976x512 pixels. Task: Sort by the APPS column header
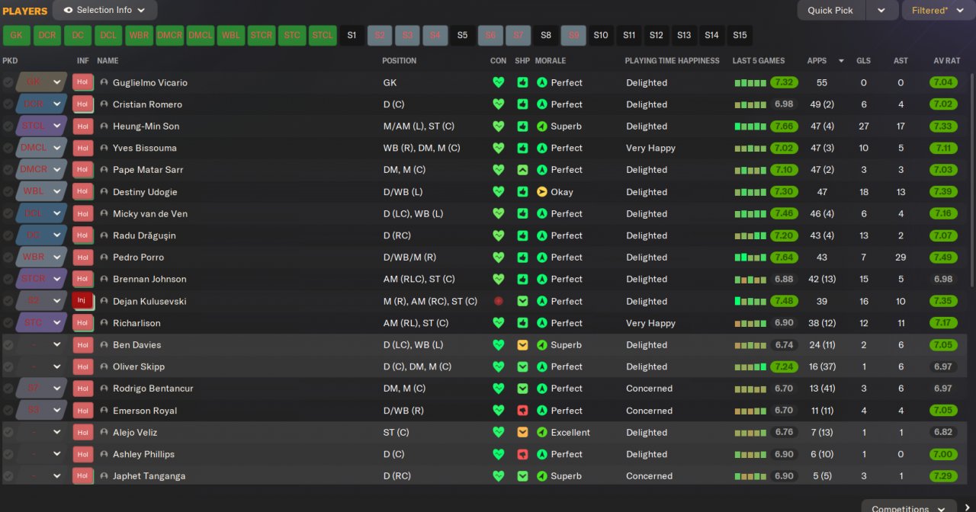point(817,60)
